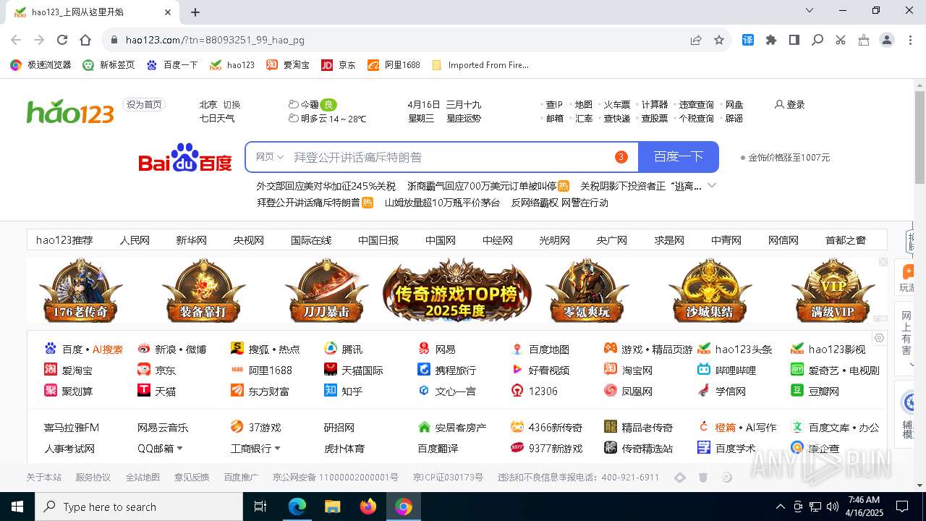Click the hao123 logo
The image size is (926, 521).
point(70,111)
